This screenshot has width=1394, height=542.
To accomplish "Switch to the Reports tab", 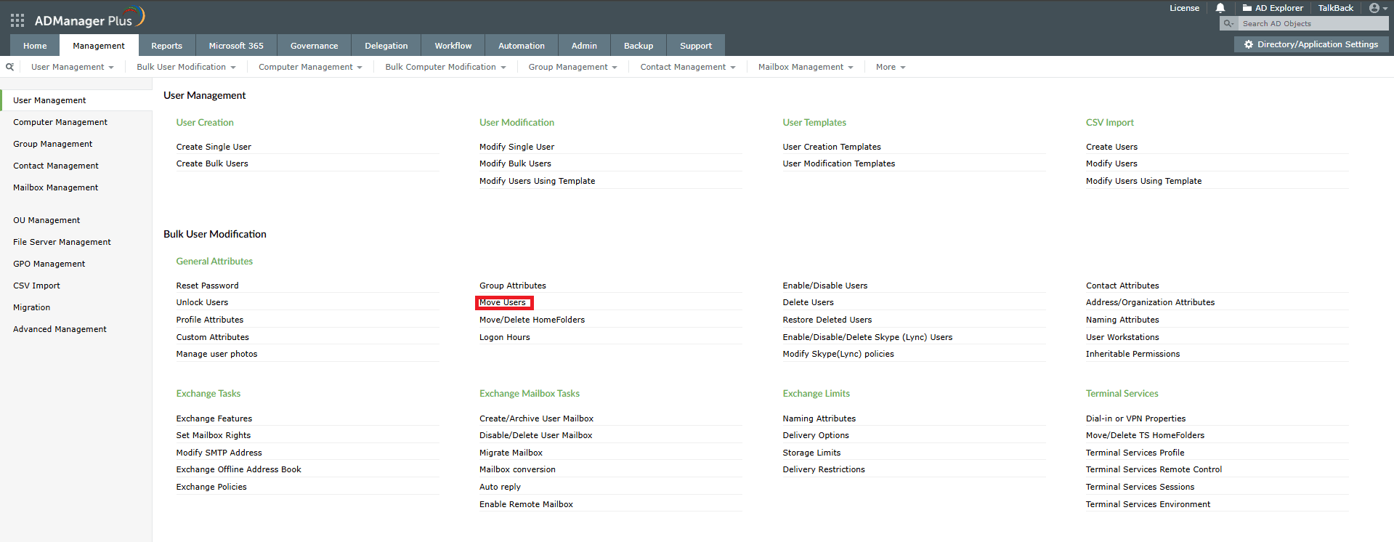I will pos(166,46).
